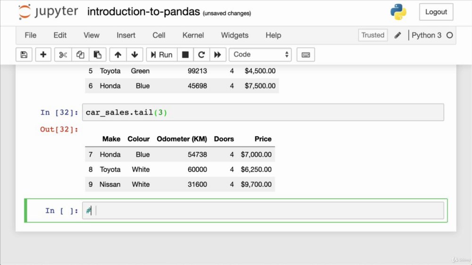
Task: Click the Green colour cell
Action: (x=140, y=71)
